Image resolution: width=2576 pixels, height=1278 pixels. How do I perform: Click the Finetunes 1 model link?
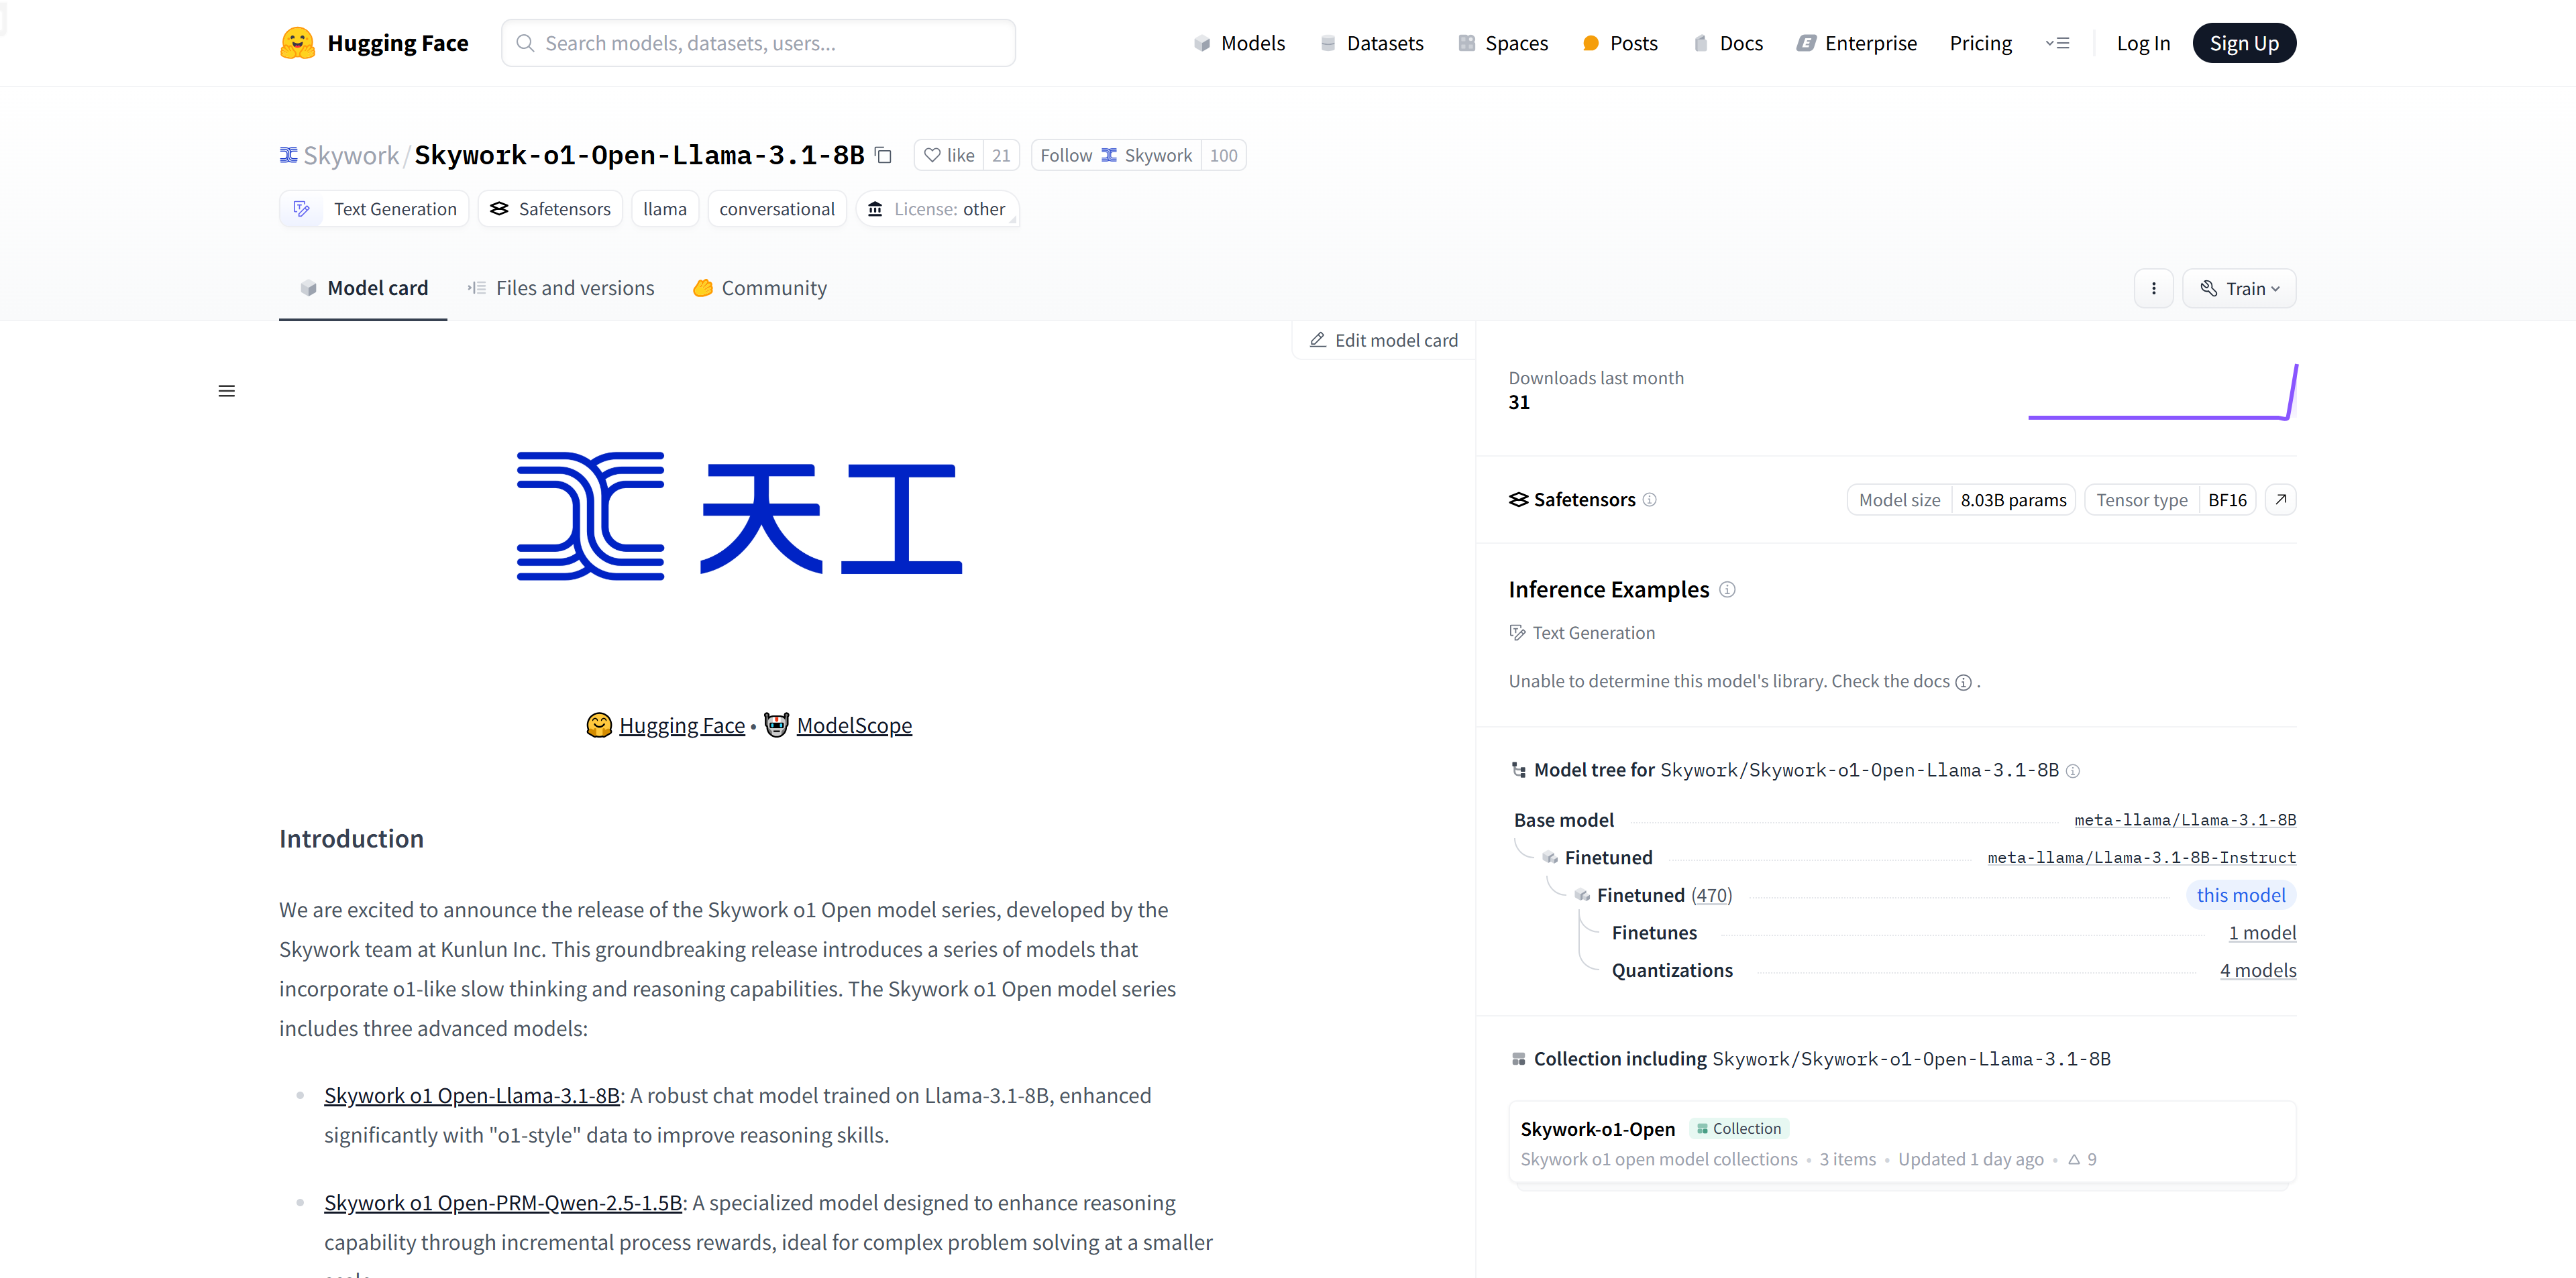pyautogui.click(x=2262, y=933)
